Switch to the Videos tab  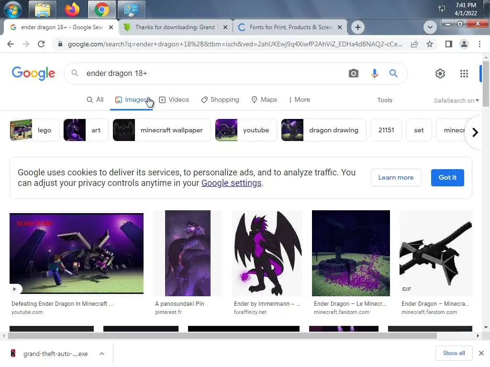coord(174,99)
